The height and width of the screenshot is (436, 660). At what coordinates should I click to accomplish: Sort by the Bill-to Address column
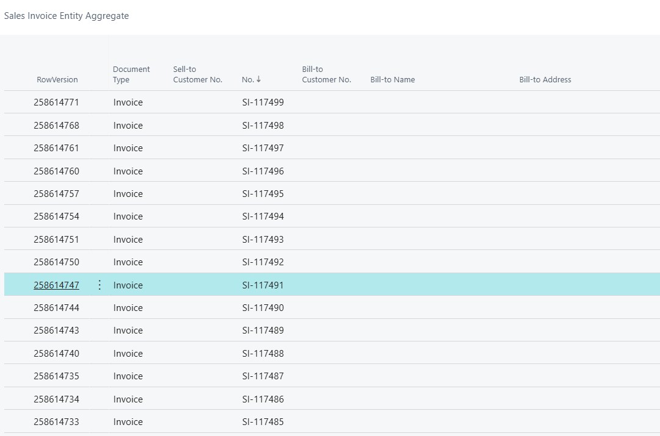pos(545,79)
